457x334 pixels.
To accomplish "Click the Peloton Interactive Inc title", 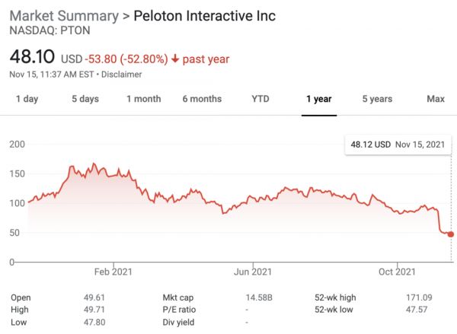I will 204,16.
